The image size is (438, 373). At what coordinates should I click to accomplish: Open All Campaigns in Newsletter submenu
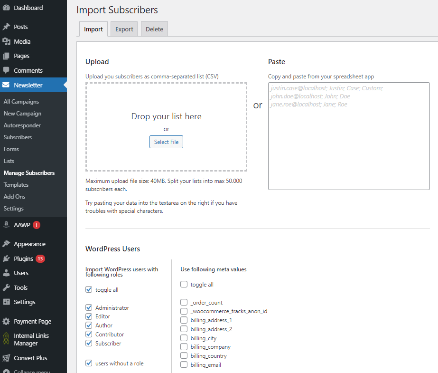pyautogui.click(x=21, y=102)
